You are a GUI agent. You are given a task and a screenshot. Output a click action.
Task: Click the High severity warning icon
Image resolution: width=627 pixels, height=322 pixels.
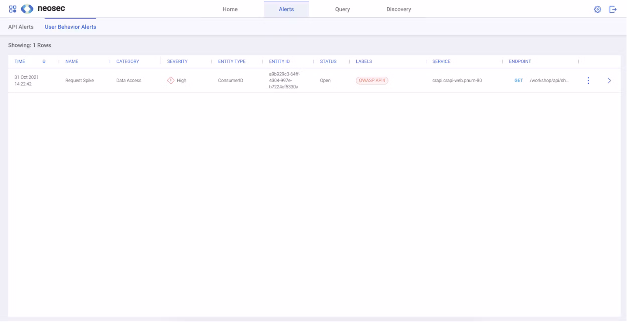171,81
